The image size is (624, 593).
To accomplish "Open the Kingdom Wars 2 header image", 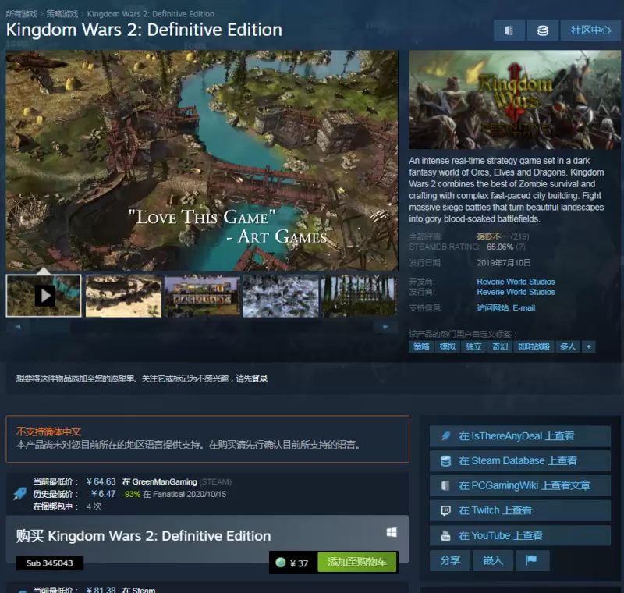I will coord(515,100).
